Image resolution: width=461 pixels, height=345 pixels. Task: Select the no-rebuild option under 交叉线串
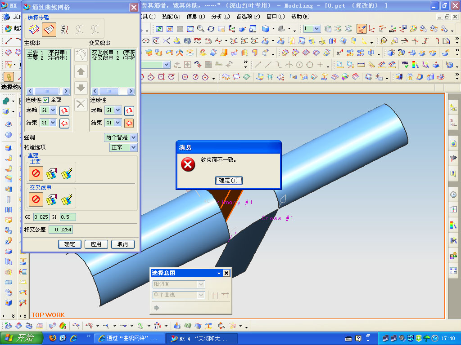click(x=36, y=199)
